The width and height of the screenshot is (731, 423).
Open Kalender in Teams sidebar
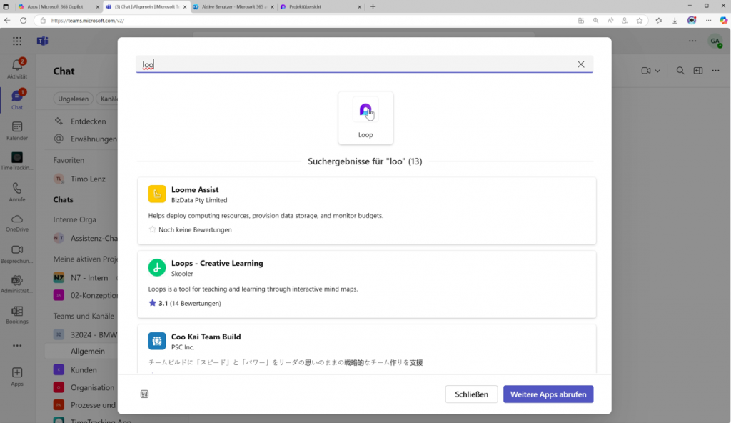coord(17,130)
